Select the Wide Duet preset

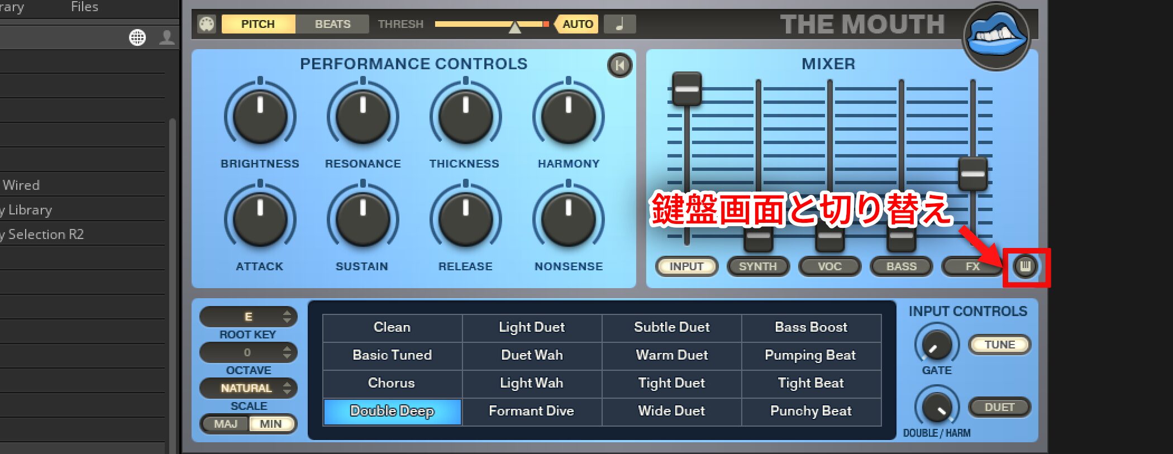coord(671,411)
